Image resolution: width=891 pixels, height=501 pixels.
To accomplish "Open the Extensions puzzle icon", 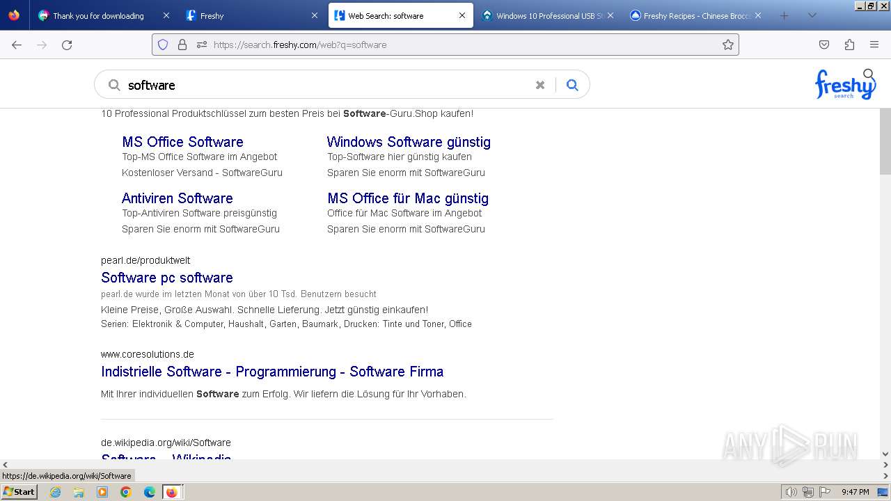I will click(849, 45).
